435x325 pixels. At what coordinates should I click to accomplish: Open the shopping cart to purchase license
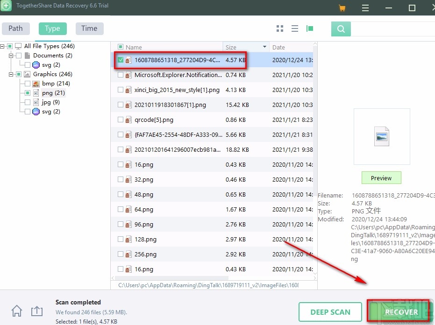342,7
